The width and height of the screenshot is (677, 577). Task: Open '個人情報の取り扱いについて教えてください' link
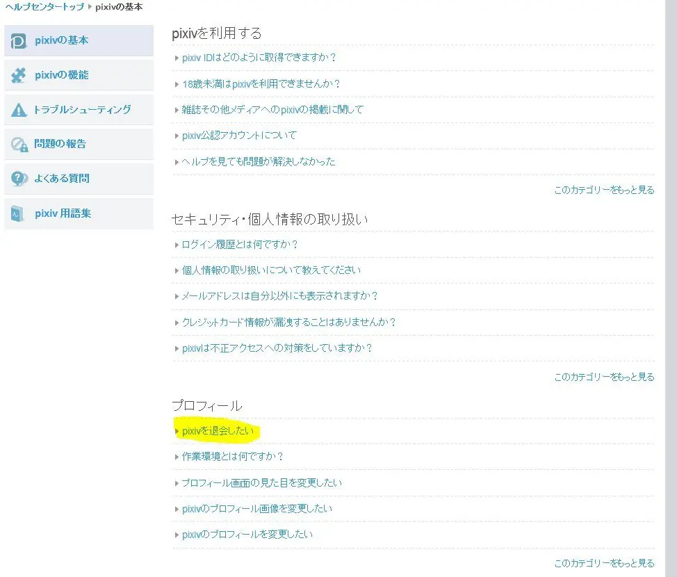(x=271, y=270)
